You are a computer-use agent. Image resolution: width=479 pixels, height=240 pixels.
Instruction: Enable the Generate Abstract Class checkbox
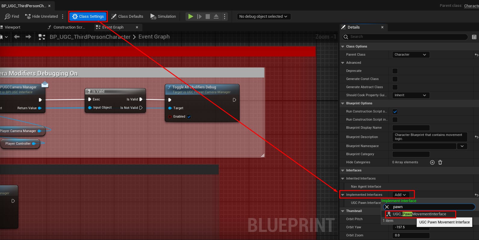tap(395, 87)
